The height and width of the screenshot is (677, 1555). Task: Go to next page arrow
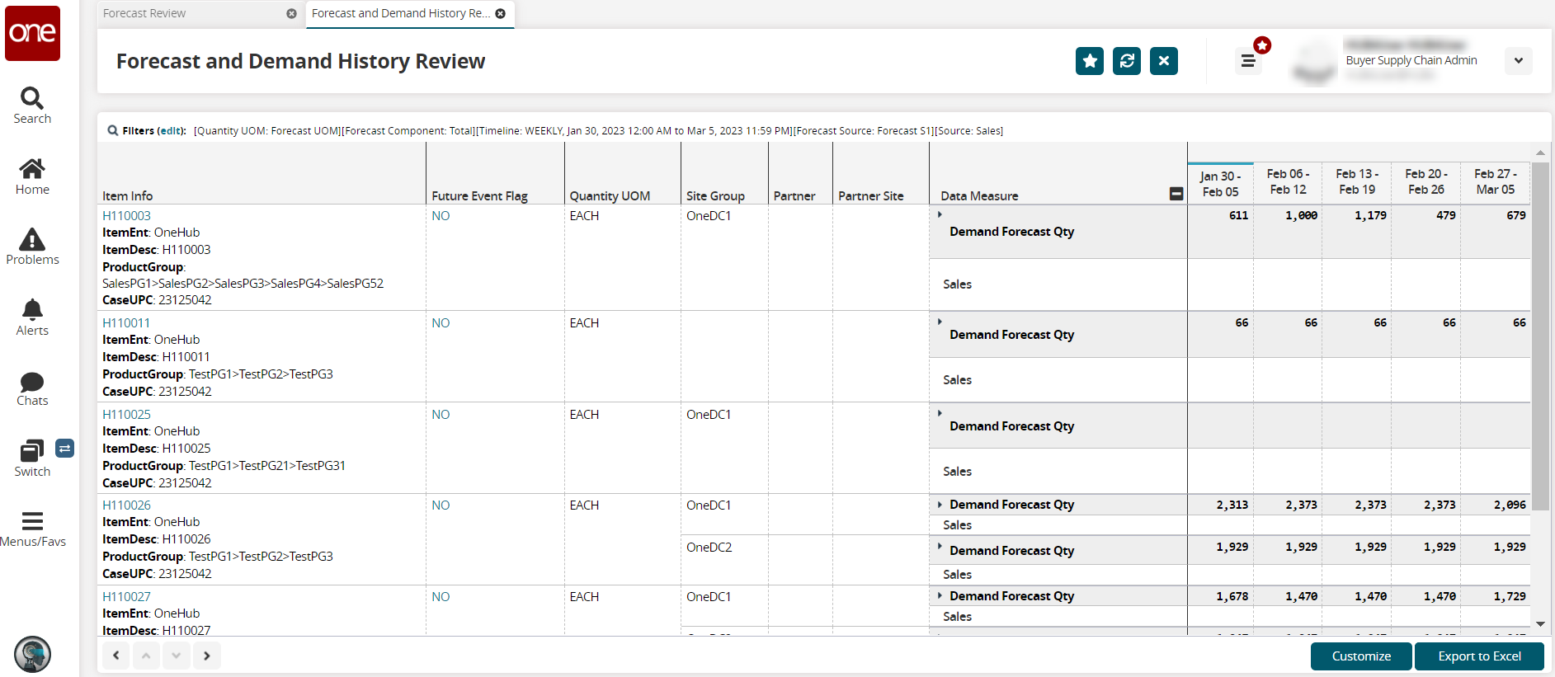pos(207,656)
